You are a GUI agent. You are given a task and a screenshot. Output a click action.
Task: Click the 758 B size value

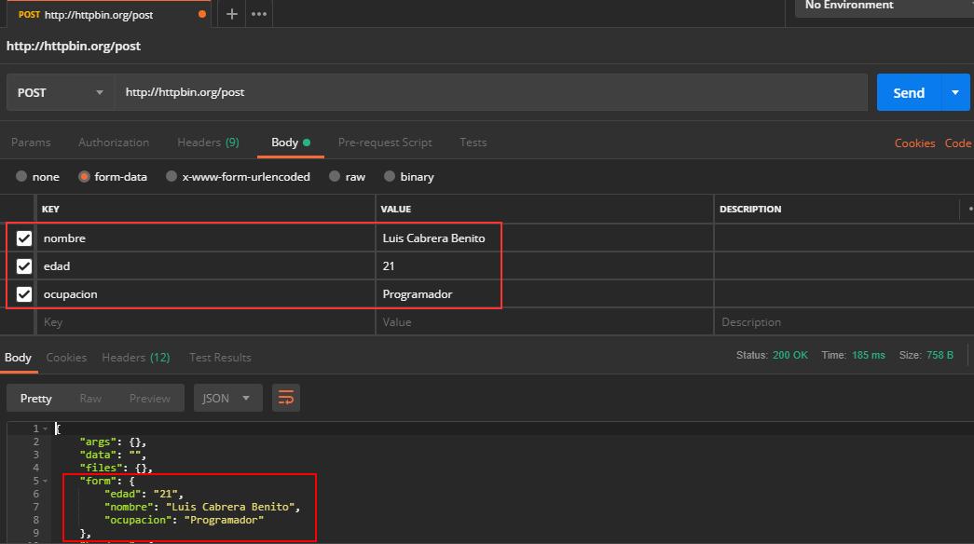(x=940, y=355)
